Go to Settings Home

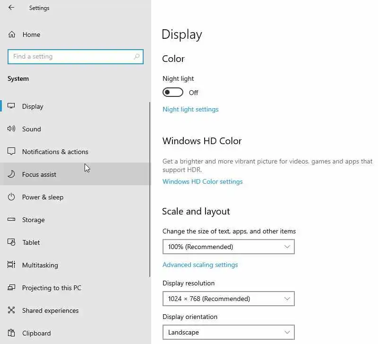click(75, 34)
